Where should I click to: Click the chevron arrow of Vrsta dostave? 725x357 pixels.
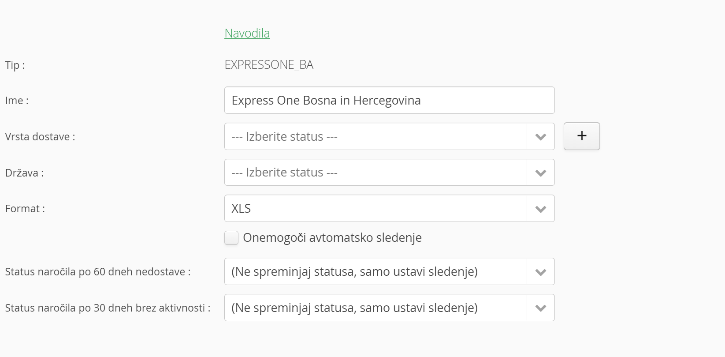click(x=540, y=137)
